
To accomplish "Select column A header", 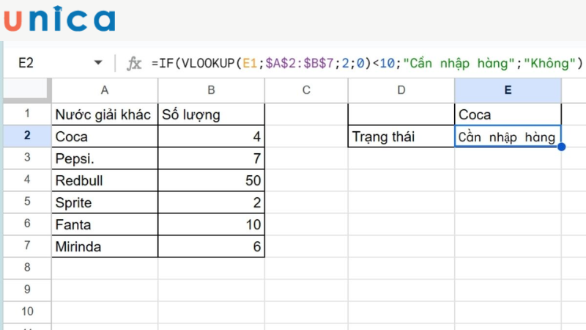I will click(105, 90).
